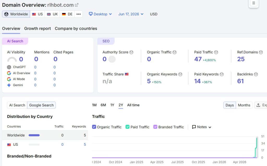Toggle the Organic Traffic checkbox

(94, 127)
